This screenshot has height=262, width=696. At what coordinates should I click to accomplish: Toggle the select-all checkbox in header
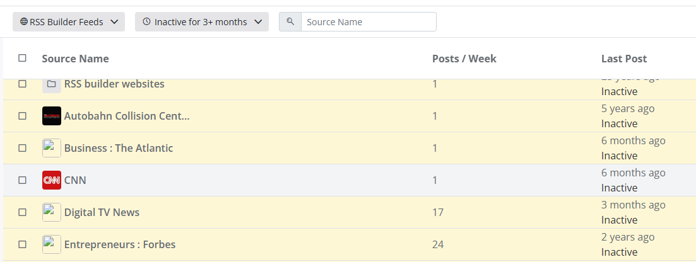(x=23, y=58)
